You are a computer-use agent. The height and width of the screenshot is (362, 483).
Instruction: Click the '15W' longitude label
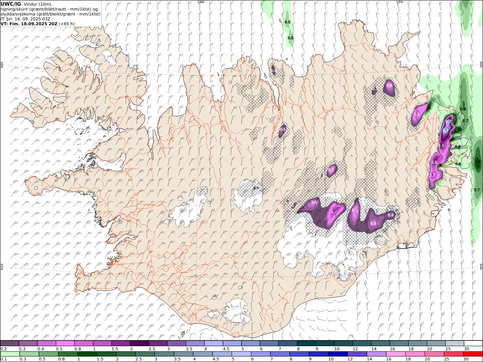click(x=400, y=2)
